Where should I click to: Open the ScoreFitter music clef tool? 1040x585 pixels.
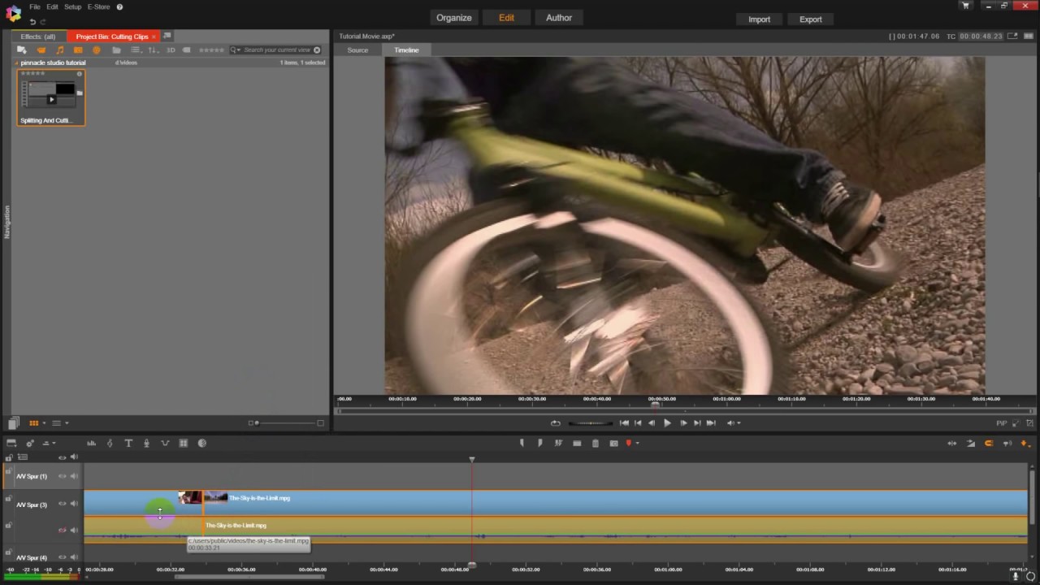pyautogui.click(x=110, y=443)
